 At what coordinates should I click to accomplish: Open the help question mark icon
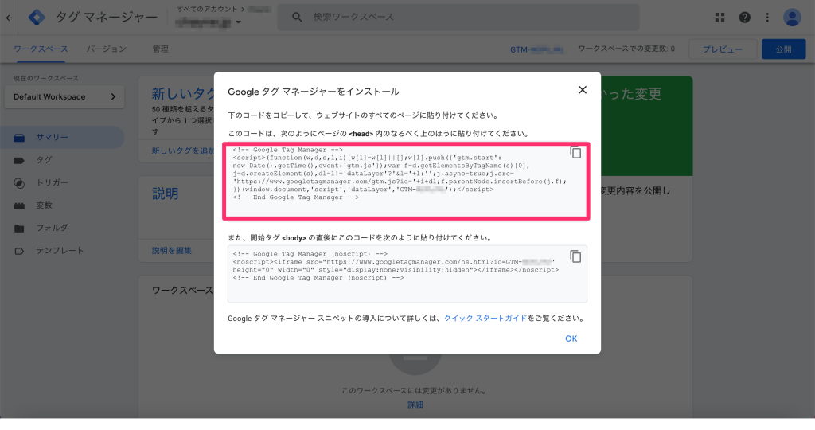(x=744, y=18)
